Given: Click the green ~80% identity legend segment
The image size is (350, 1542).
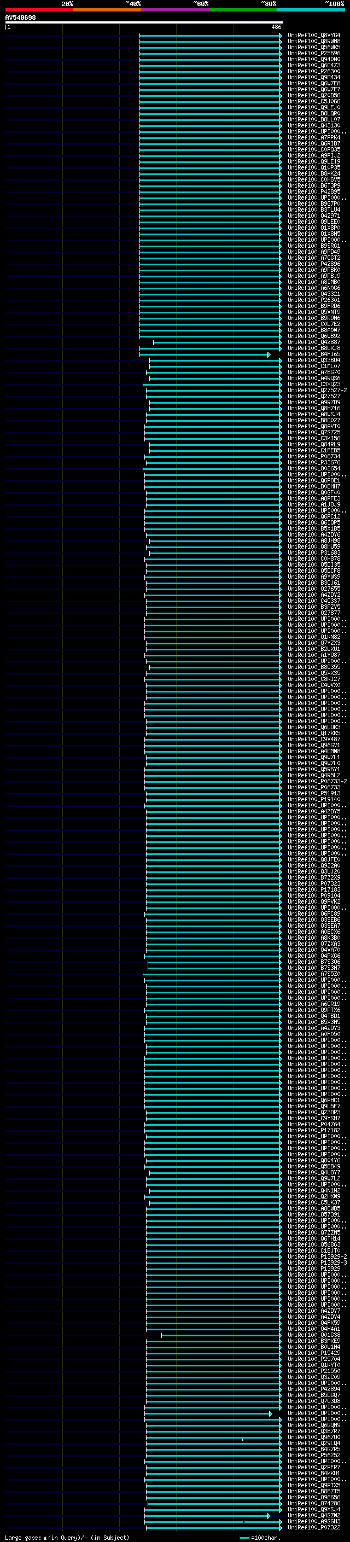Looking at the screenshot, I should pyautogui.click(x=243, y=10).
